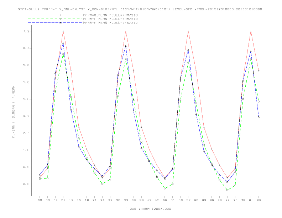The image size is (282, 218).
Task: Click the y-axis tick label 3.2
Action: point(26,116)
